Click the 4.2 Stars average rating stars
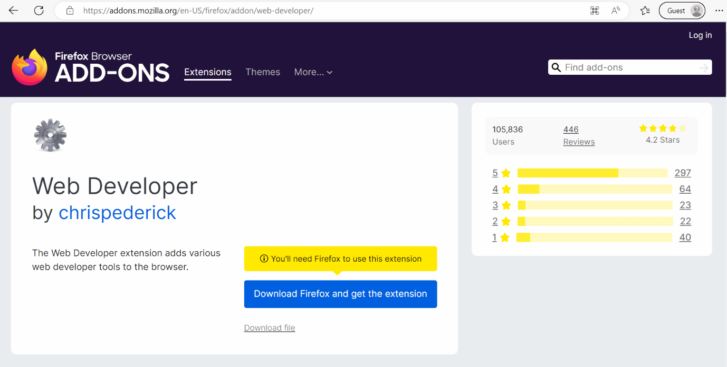 [x=663, y=128]
